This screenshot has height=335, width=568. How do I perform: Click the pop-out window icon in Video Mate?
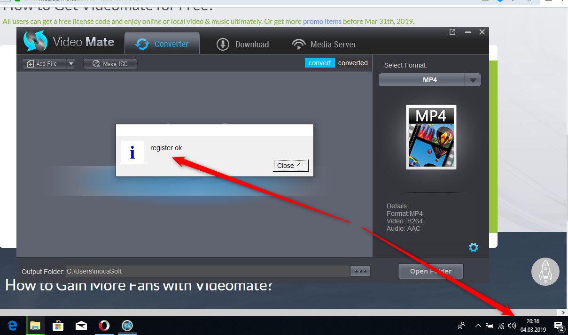tap(452, 32)
